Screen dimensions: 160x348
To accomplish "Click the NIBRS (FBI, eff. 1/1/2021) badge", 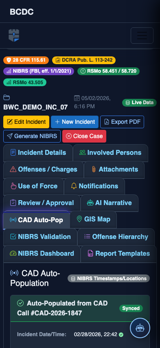I will pos(39,71).
